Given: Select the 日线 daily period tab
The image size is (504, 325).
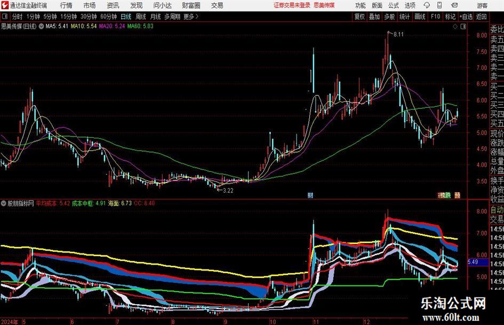Looking at the screenshot, I should pyautogui.click(x=126, y=17).
